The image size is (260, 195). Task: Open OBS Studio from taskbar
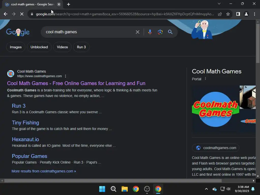pyautogui.click(x=147, y=189)
